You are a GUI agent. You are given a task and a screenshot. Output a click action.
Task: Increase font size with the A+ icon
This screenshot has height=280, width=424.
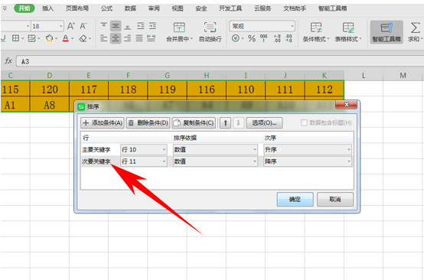71,26
